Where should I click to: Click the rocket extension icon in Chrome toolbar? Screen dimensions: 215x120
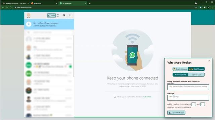click(201, 7)
